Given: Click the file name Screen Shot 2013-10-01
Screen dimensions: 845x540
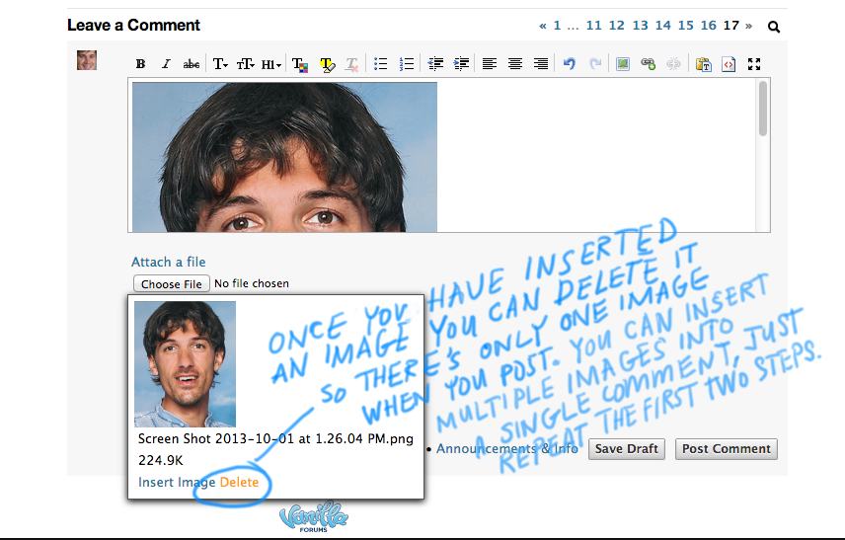Looking at the screenshot, I should (x=275, y=438).
